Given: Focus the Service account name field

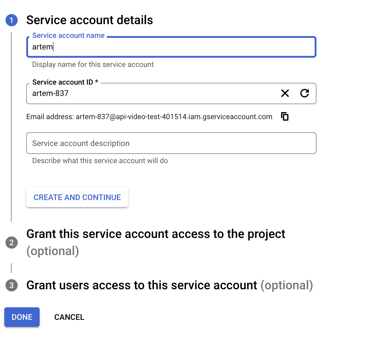Looking at the screenshot, I should click(x=171, y=47).
